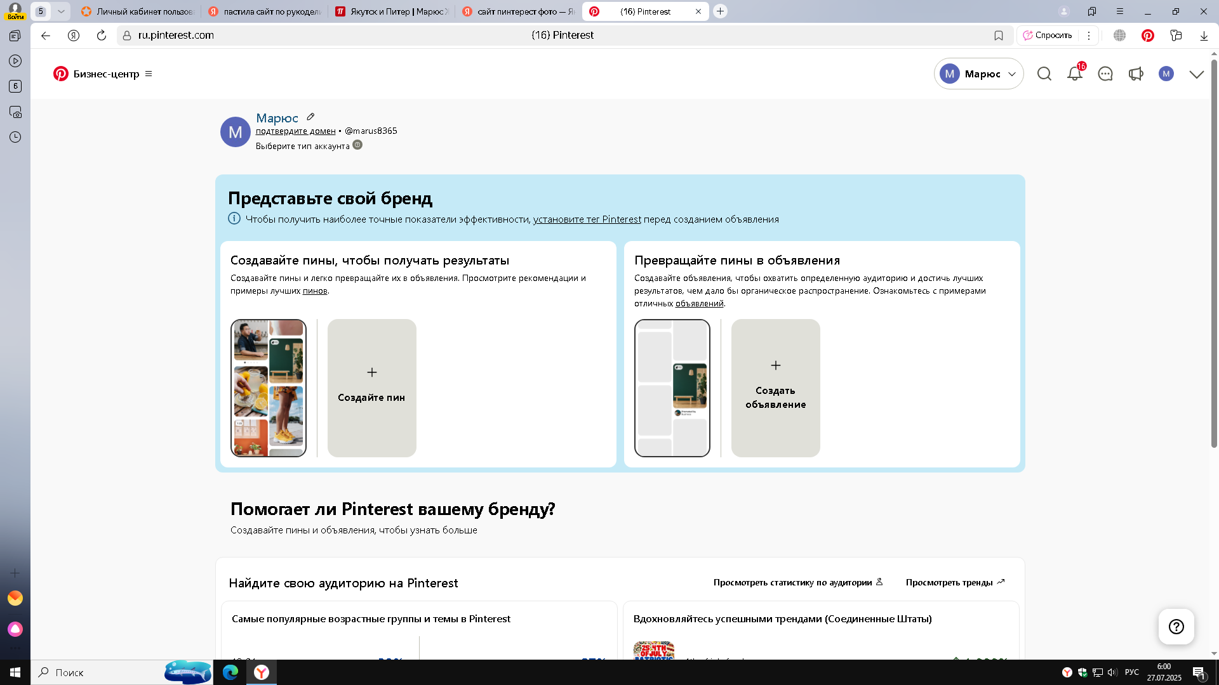Image resolution: width=1219 pixels, height=685 pixels.
Task: Open the Yandex Browser taskbar icon
Action: pos(262,672)
